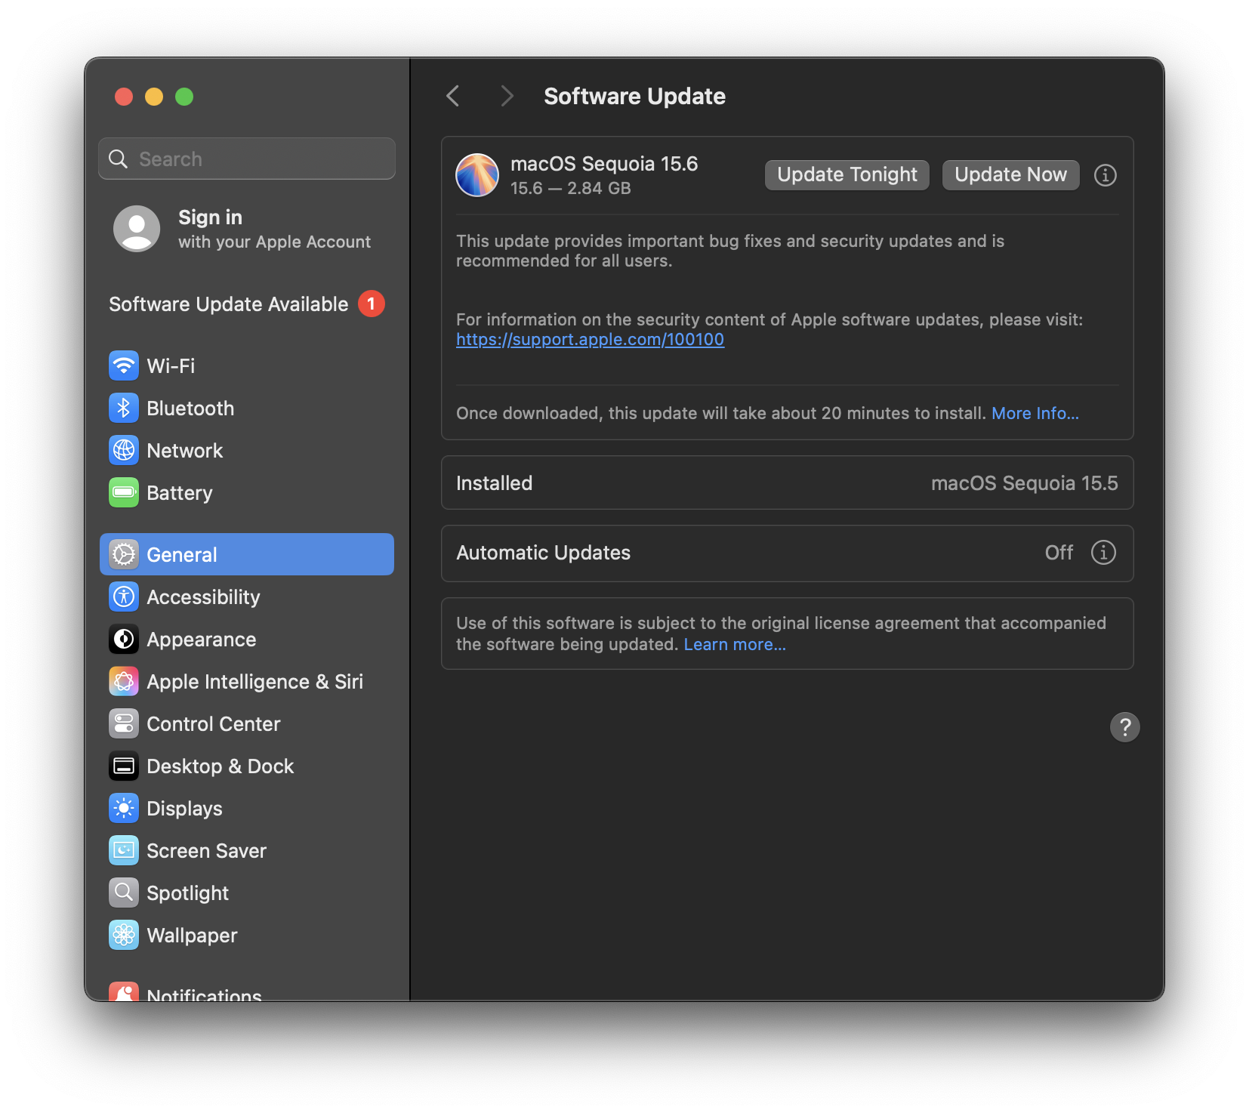Screen dimensions: 1249x1113
Task: Open Notifications bell icon
Action: (x=124, y=991)
